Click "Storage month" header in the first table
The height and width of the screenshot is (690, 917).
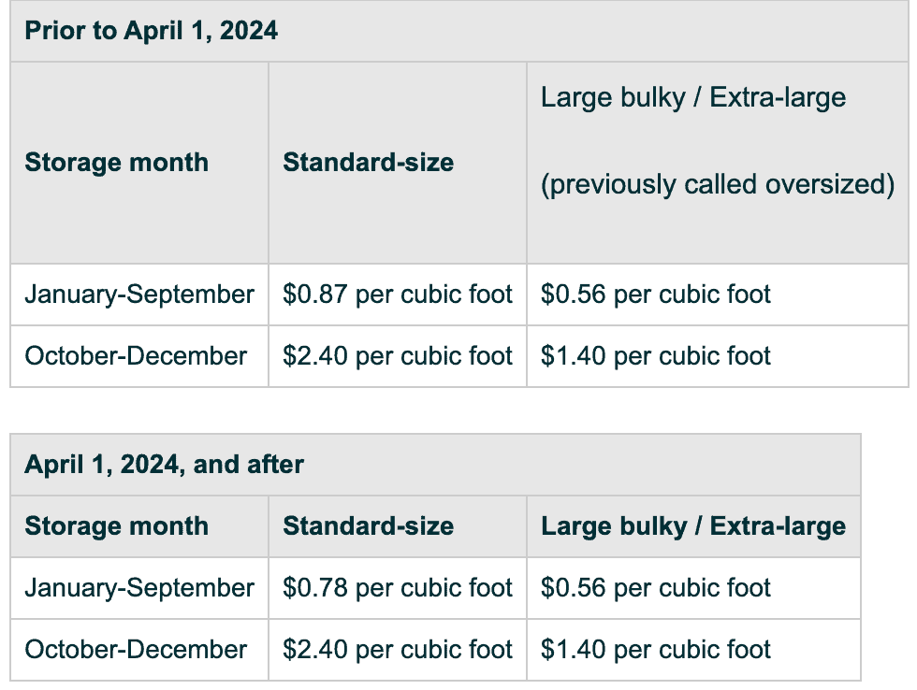(x=117, y=163)
